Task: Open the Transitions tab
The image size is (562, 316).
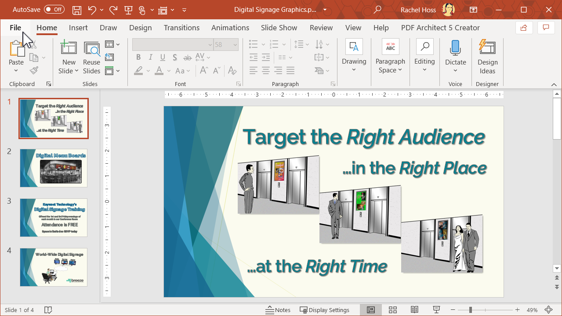Action: coord(181,28)
